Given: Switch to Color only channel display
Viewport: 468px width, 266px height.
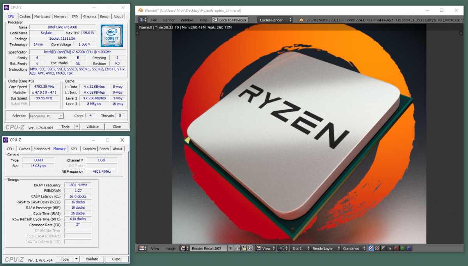Looking at the screenshot, I should point(377,248).
